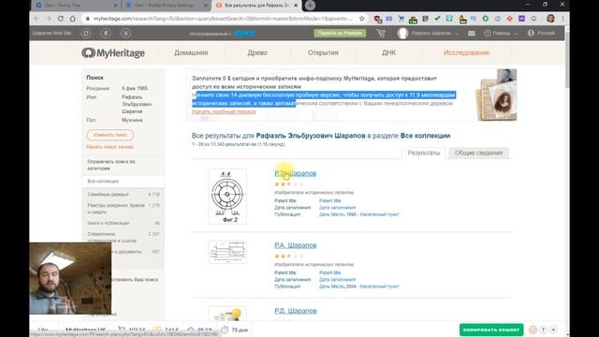The image size is (599, 337).
Task: Click the Начать поиск заново link
Action: click(x=110, y=147)
